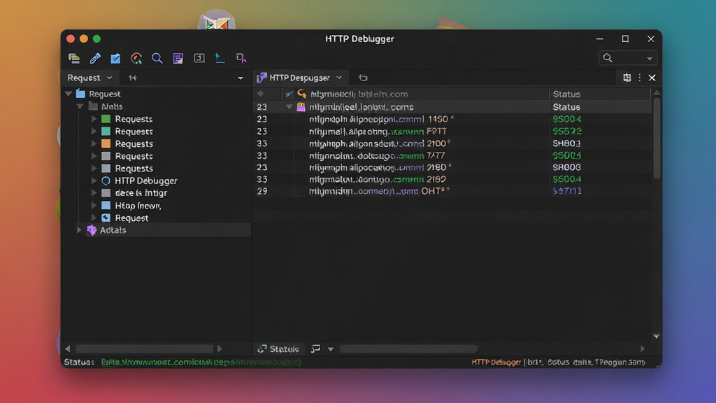Image resolution: width=716 pixels, height=403 pixels.
Task: Click the Statuis tab at bottom
Action: 278,349
